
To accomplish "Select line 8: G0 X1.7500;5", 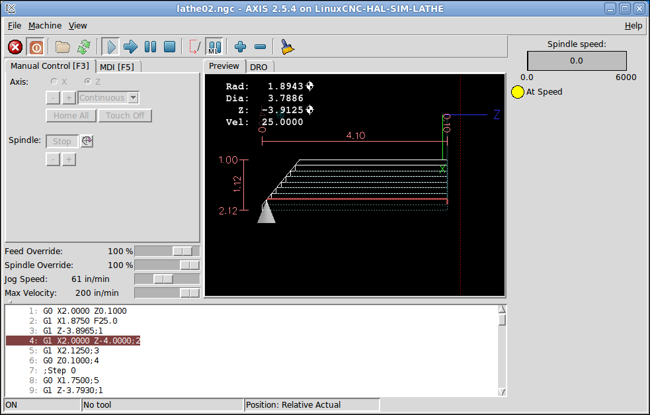I will pos(71,381).
